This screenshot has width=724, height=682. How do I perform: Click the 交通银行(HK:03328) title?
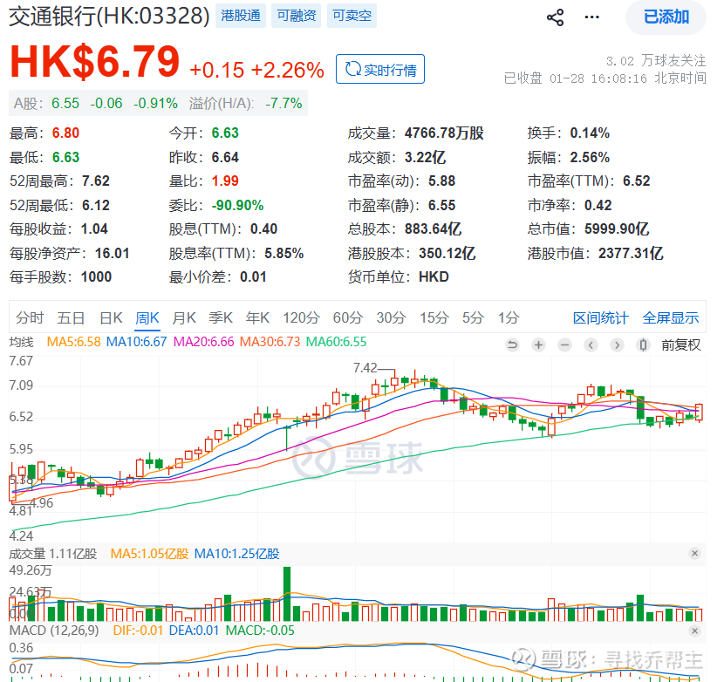pos(109,17)
